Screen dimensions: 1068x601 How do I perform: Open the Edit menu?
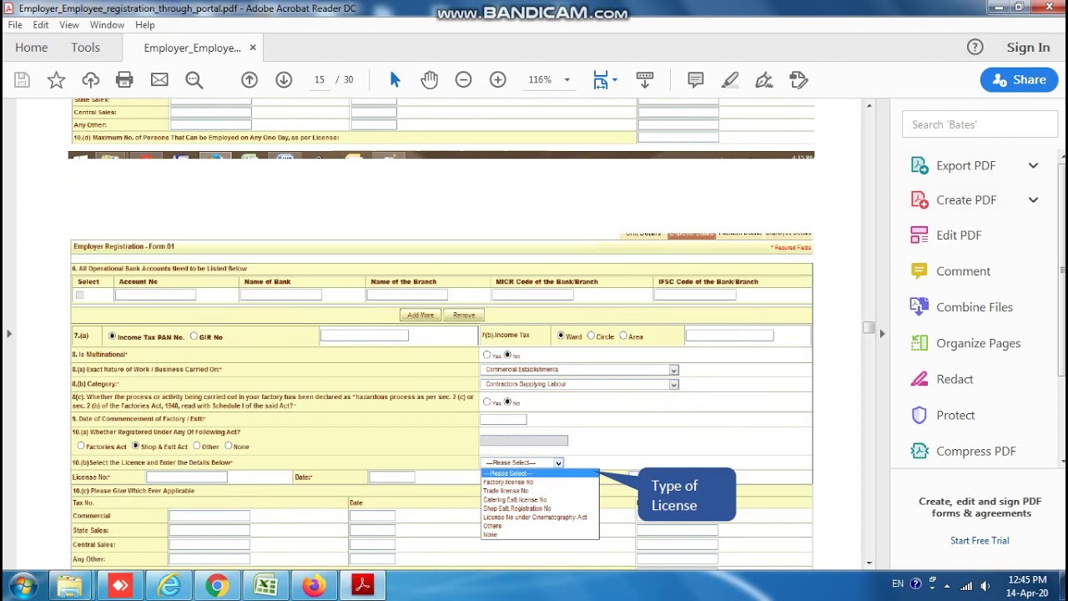tap(41, 25)
